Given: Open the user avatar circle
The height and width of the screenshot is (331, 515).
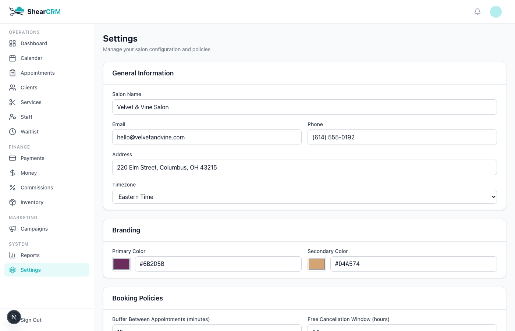Looking at the screenshot, I should click(496, 12).
